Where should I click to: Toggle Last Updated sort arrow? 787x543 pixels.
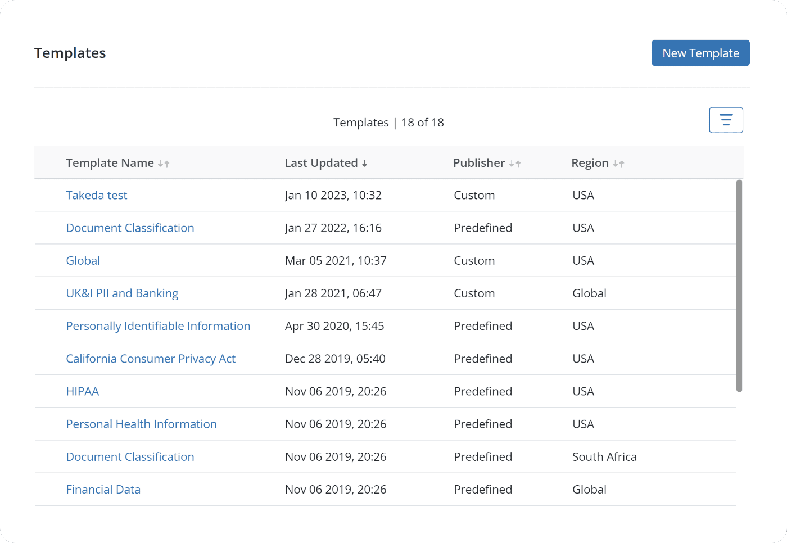365,164
